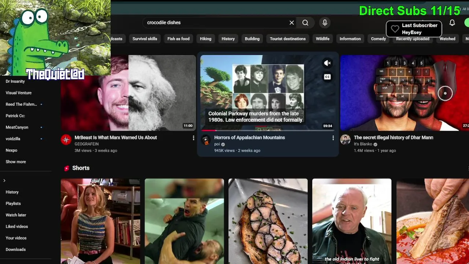Go to Nexpo channel
The height and width of the screenshot is (264, 469).
coord(11,150)
